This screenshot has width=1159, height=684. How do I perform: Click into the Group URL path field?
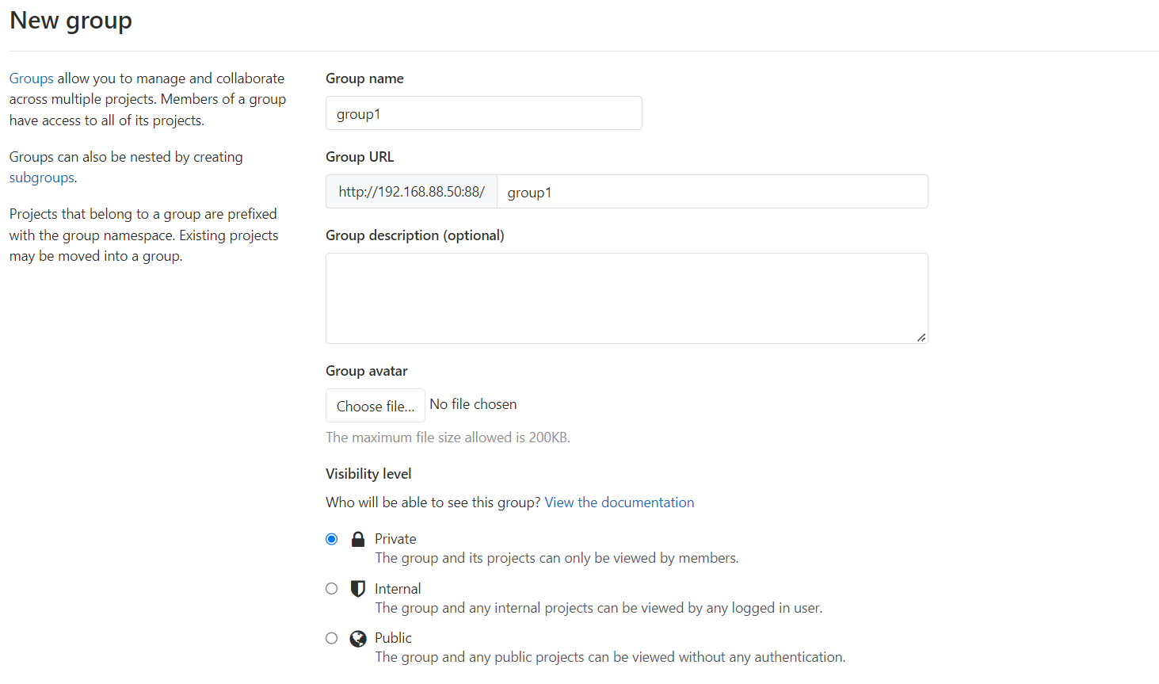click(x=711, y=192)
